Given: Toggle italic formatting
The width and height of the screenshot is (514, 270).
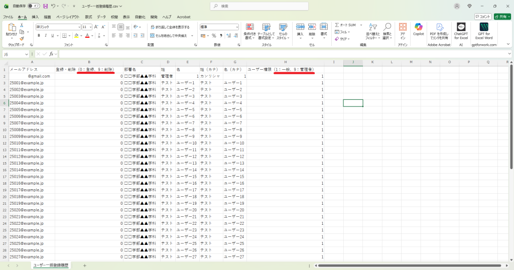Looking at the screenshot, I should click(46, 36).
